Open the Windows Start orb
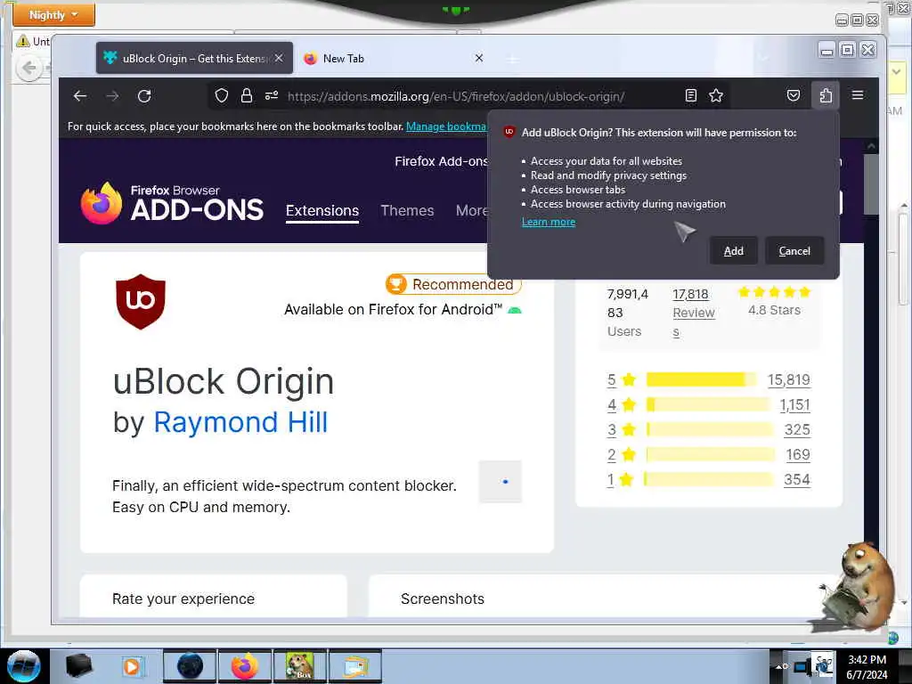 23,666
